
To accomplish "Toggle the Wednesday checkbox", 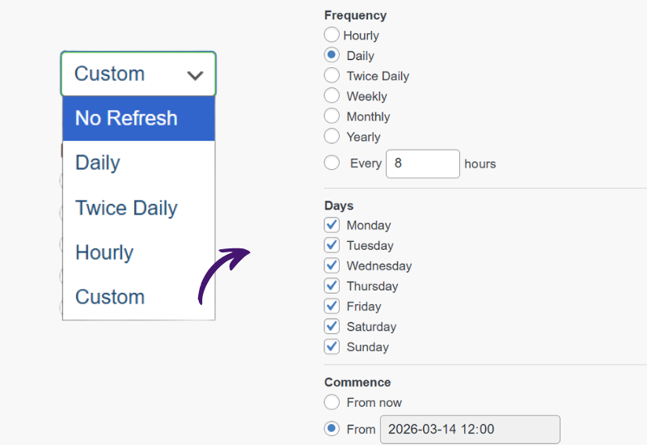I will 332,265.
